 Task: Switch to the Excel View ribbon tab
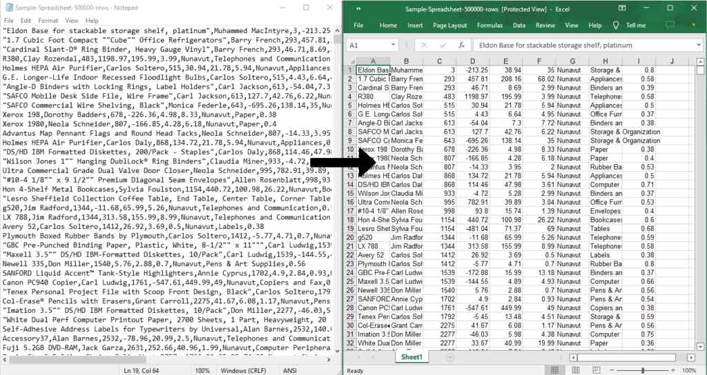[x=572, y=26]
